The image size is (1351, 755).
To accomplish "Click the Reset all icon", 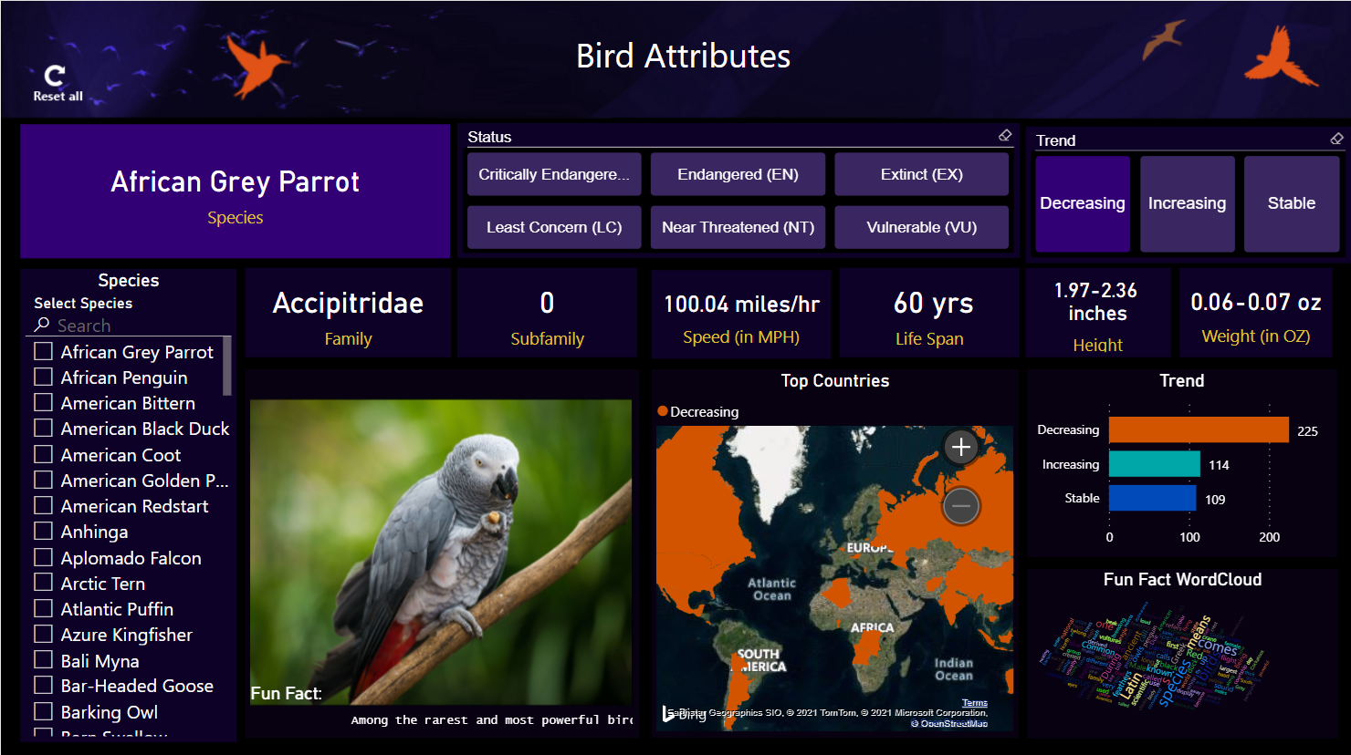I will coord(55,76).
